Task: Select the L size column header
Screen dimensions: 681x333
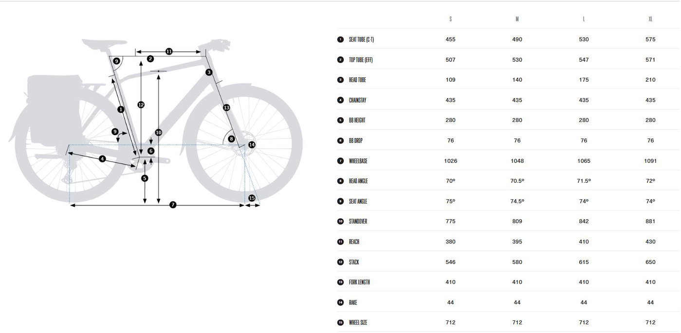Action: (584, 19)
